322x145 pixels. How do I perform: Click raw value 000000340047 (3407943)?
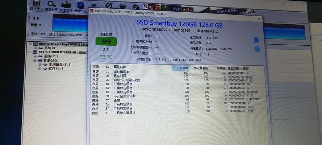pyautogui.click(x=243, y=92)
